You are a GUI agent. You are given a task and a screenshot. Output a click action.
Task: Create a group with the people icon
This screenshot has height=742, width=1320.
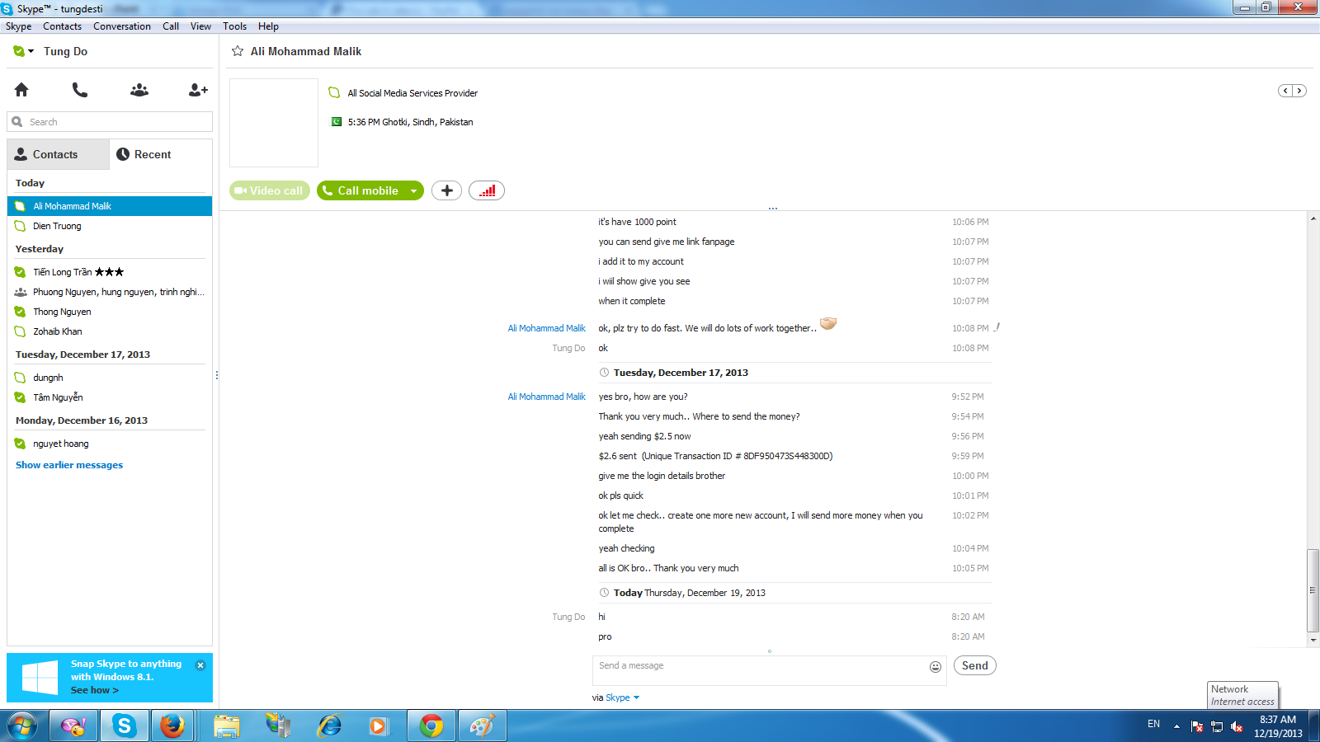[x=139, y=90]
